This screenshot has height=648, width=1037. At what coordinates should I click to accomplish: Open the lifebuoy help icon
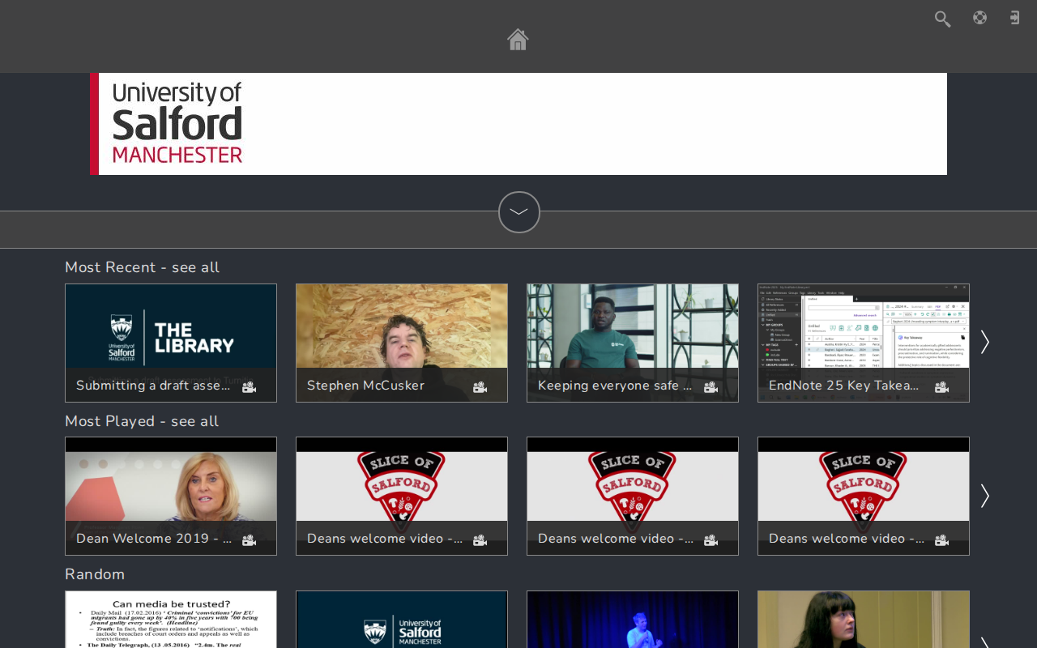tap(979, 18)
